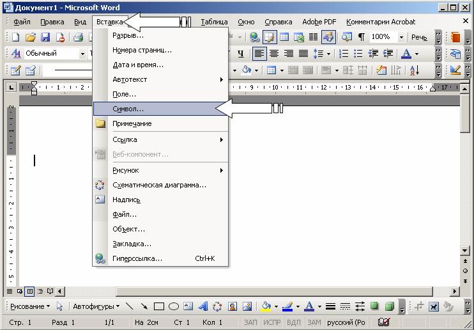Image resolution: width=474 pixels, height=330 pixels.
Task: Click the Arrow drawing tool
Action: [x=144, y=306]
